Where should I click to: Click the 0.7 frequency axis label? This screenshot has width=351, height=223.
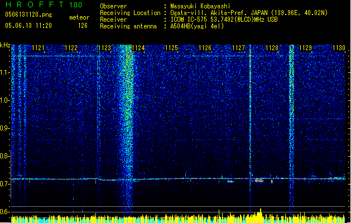click(x=5, y=184)
